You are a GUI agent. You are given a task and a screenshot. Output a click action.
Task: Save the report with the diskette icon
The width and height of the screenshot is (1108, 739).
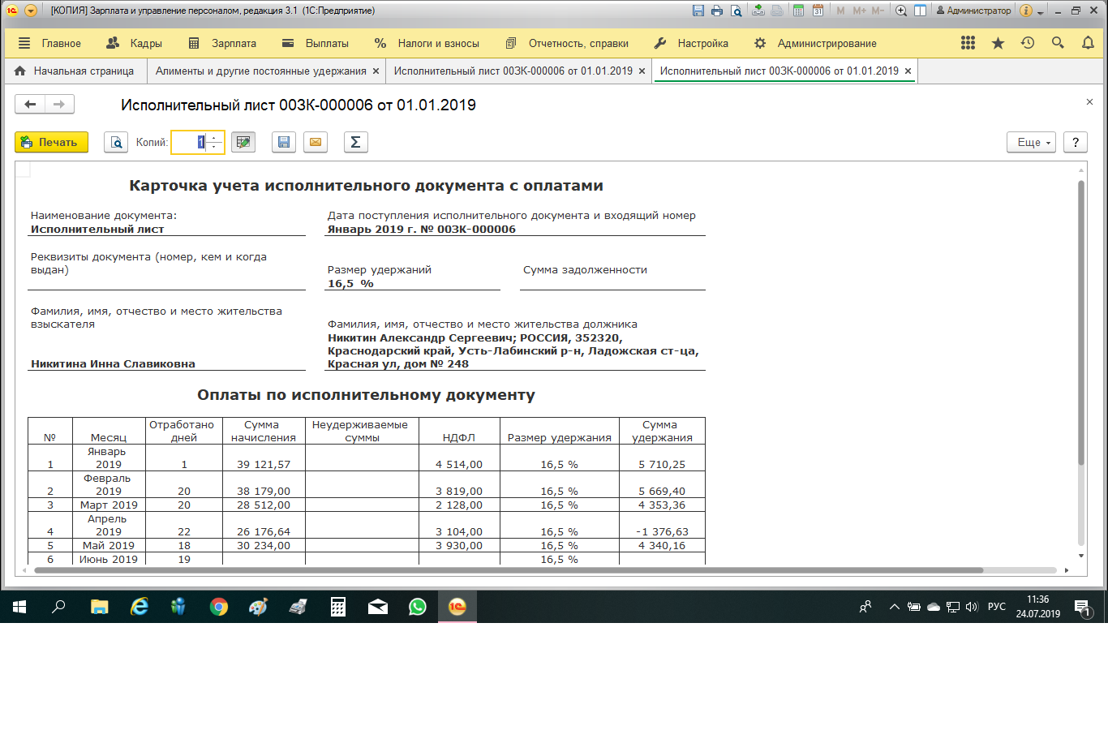tap(283, 143)
